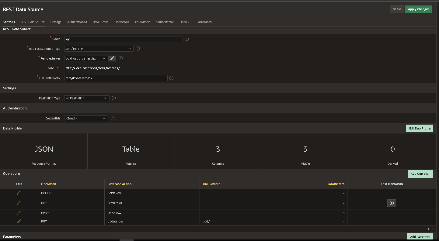This screenshot has height=241, width=439.
Task: Run the GET test operation play button
Action: [392, 203]
